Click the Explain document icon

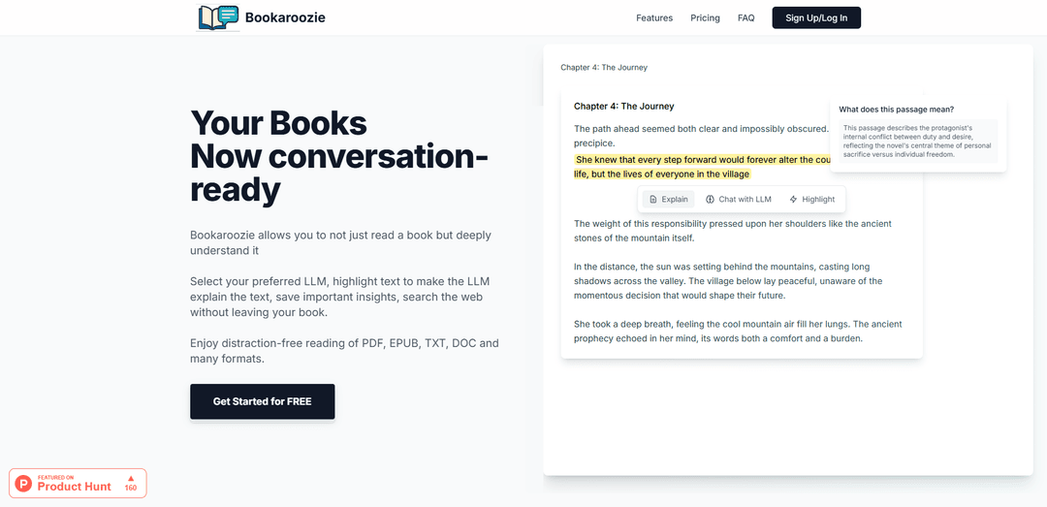pos(653,199)
